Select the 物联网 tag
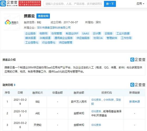147x131 pixels. pos(43,34)
